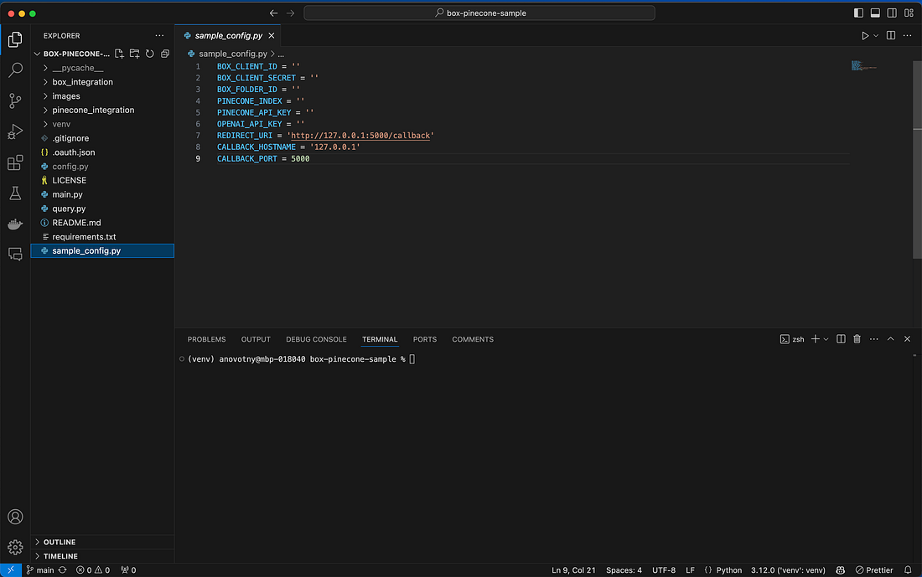Open run button dropdown arrow
This screenshot has height=577, width=922.
point(876,36)
